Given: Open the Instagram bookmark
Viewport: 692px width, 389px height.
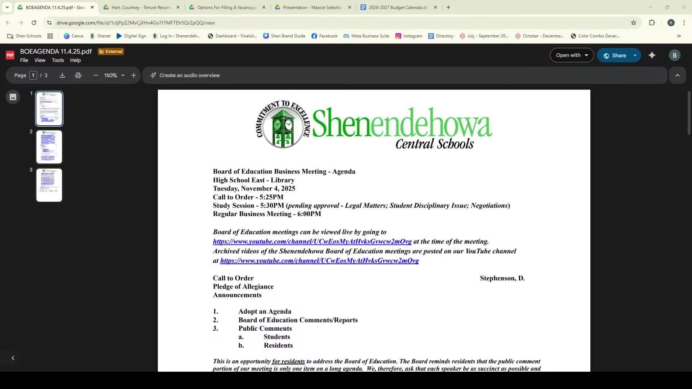Looking at the screenshot, I should tap(409, 36).
